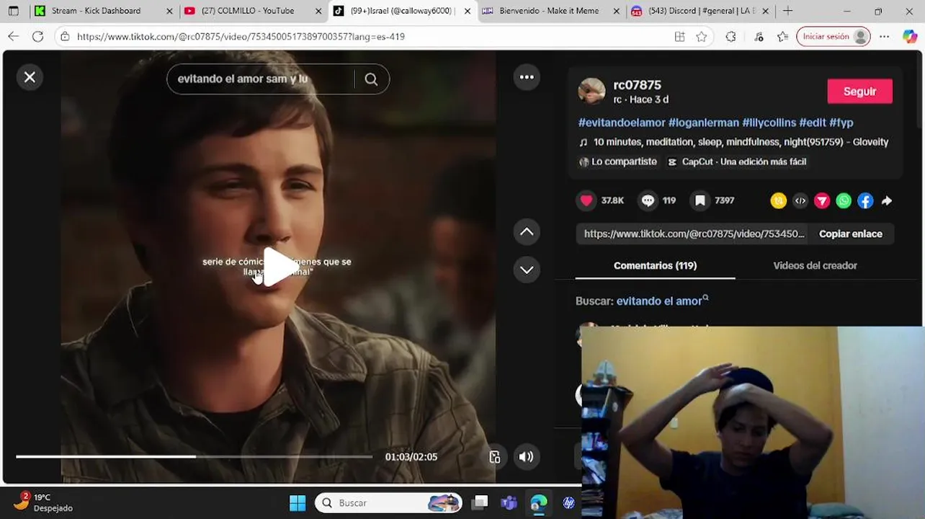Mute the video with the speaker icon
The image size is (925, 519).
coord(526,456)
